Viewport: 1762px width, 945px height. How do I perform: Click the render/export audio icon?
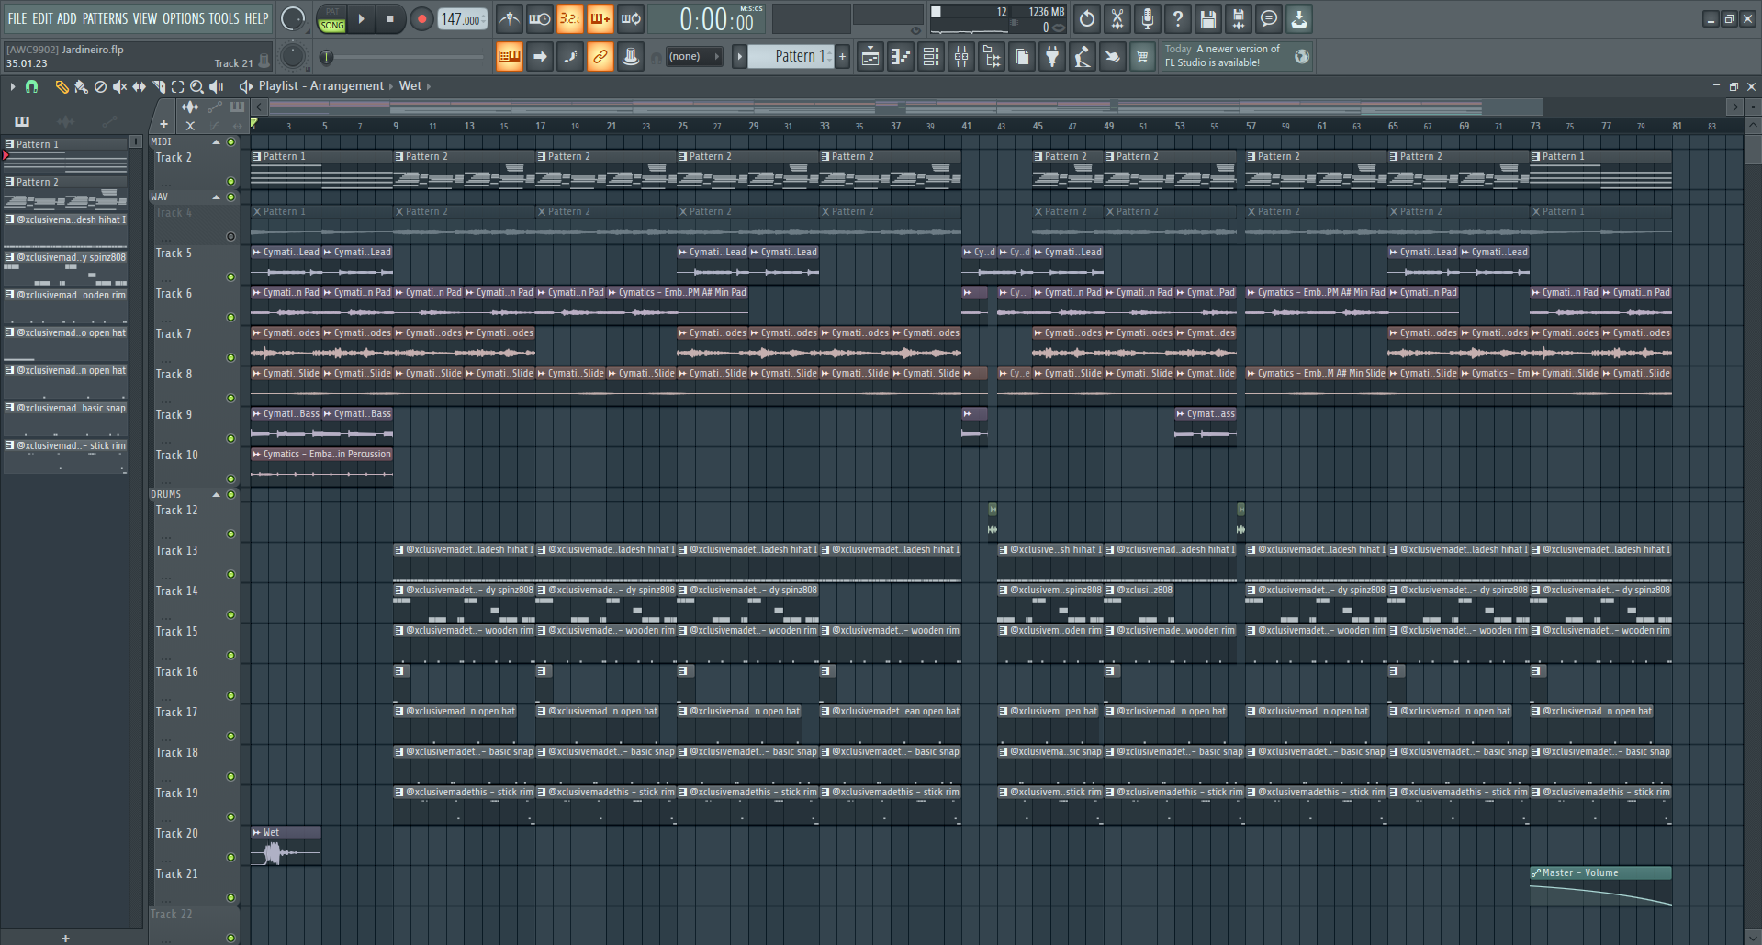(1239, 18)
